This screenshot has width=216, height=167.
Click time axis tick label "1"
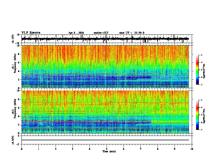[38, 149]
